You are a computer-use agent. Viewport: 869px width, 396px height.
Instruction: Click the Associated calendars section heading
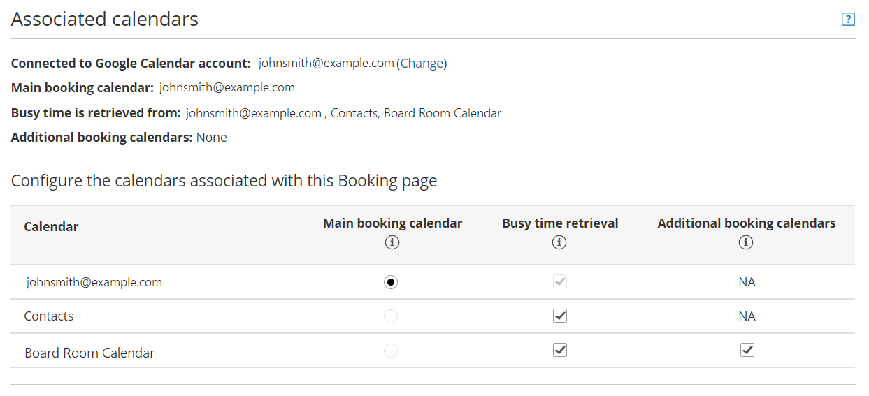105,20
